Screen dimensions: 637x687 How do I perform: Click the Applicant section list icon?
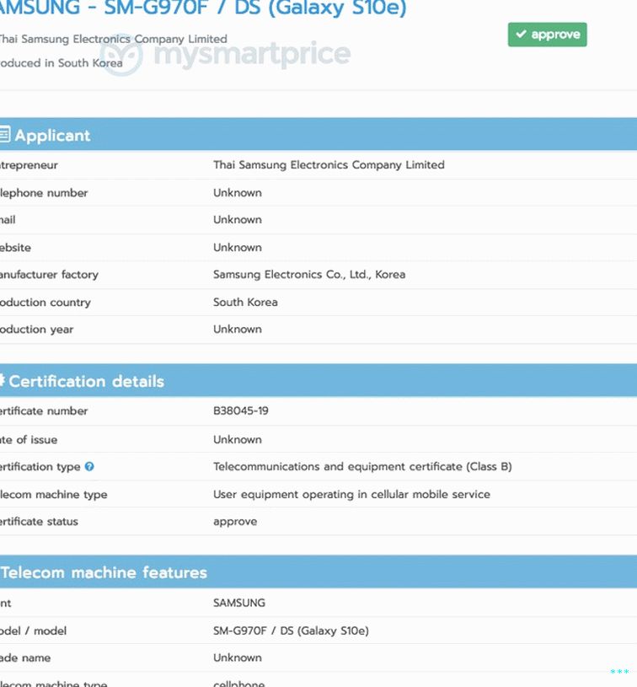point(4,135)
